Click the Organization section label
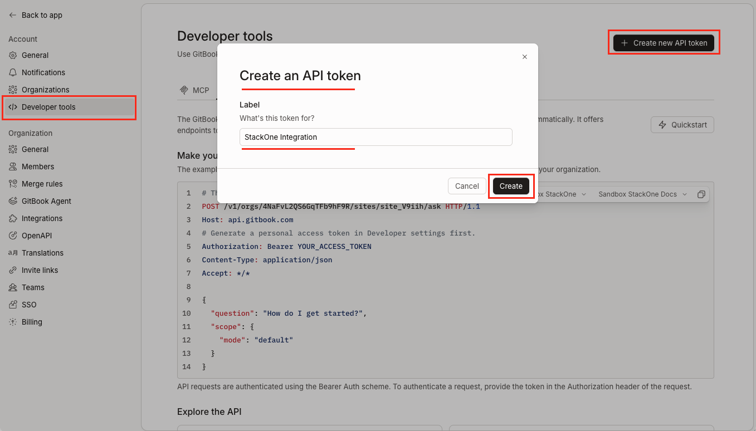Viewport: 756px width, 431px height. coord(30,133)
